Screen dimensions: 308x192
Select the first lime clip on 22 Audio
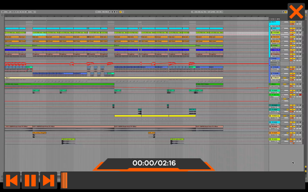(x=68, y=139)
